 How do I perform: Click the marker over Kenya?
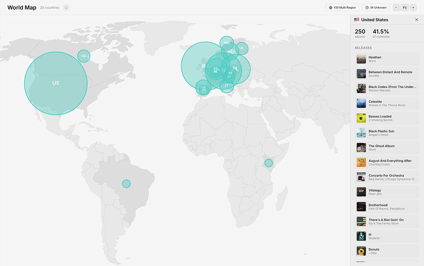(x=268, y=163)
